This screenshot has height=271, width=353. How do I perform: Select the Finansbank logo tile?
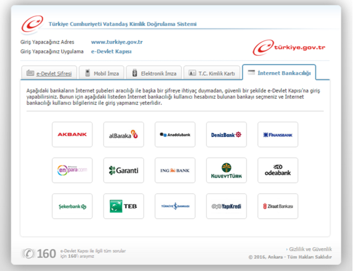(x=278, y=134)
